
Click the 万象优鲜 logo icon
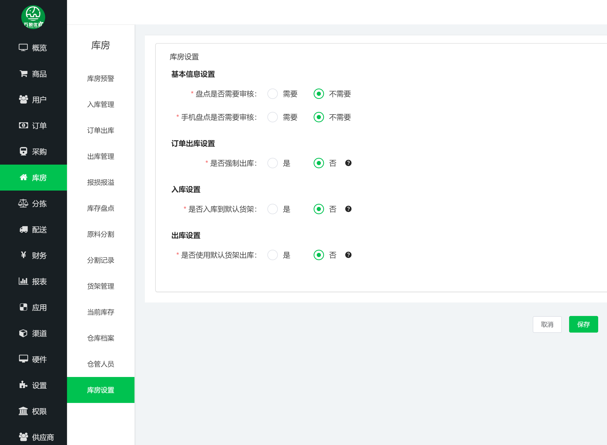33,17
